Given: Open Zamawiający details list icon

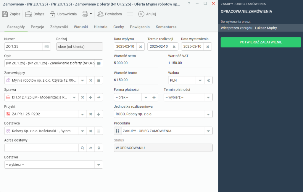Looking at the screenshot, I should tap(99, 80).
